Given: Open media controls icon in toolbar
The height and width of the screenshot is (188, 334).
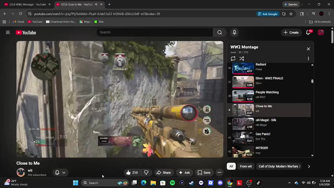Looking at the screenshot, I should tap(314, 14).
